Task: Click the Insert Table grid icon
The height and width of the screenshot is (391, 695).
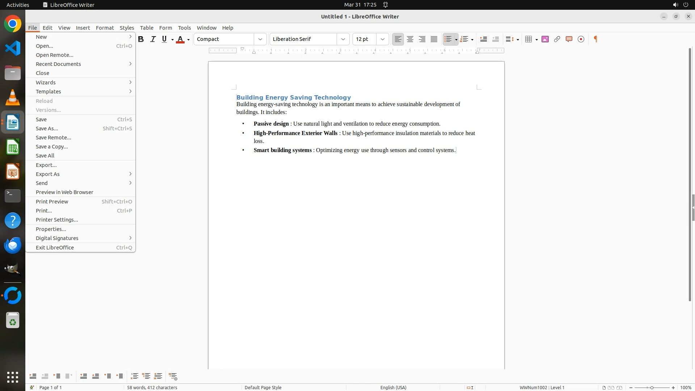Action: [x=528, y=39]
